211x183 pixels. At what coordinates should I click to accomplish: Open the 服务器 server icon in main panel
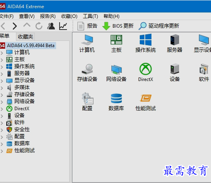(x=174, y=43)
